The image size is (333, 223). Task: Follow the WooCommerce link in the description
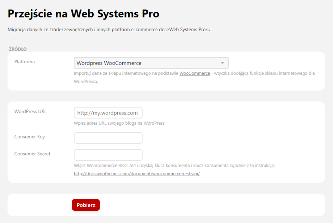click(194, 73)
